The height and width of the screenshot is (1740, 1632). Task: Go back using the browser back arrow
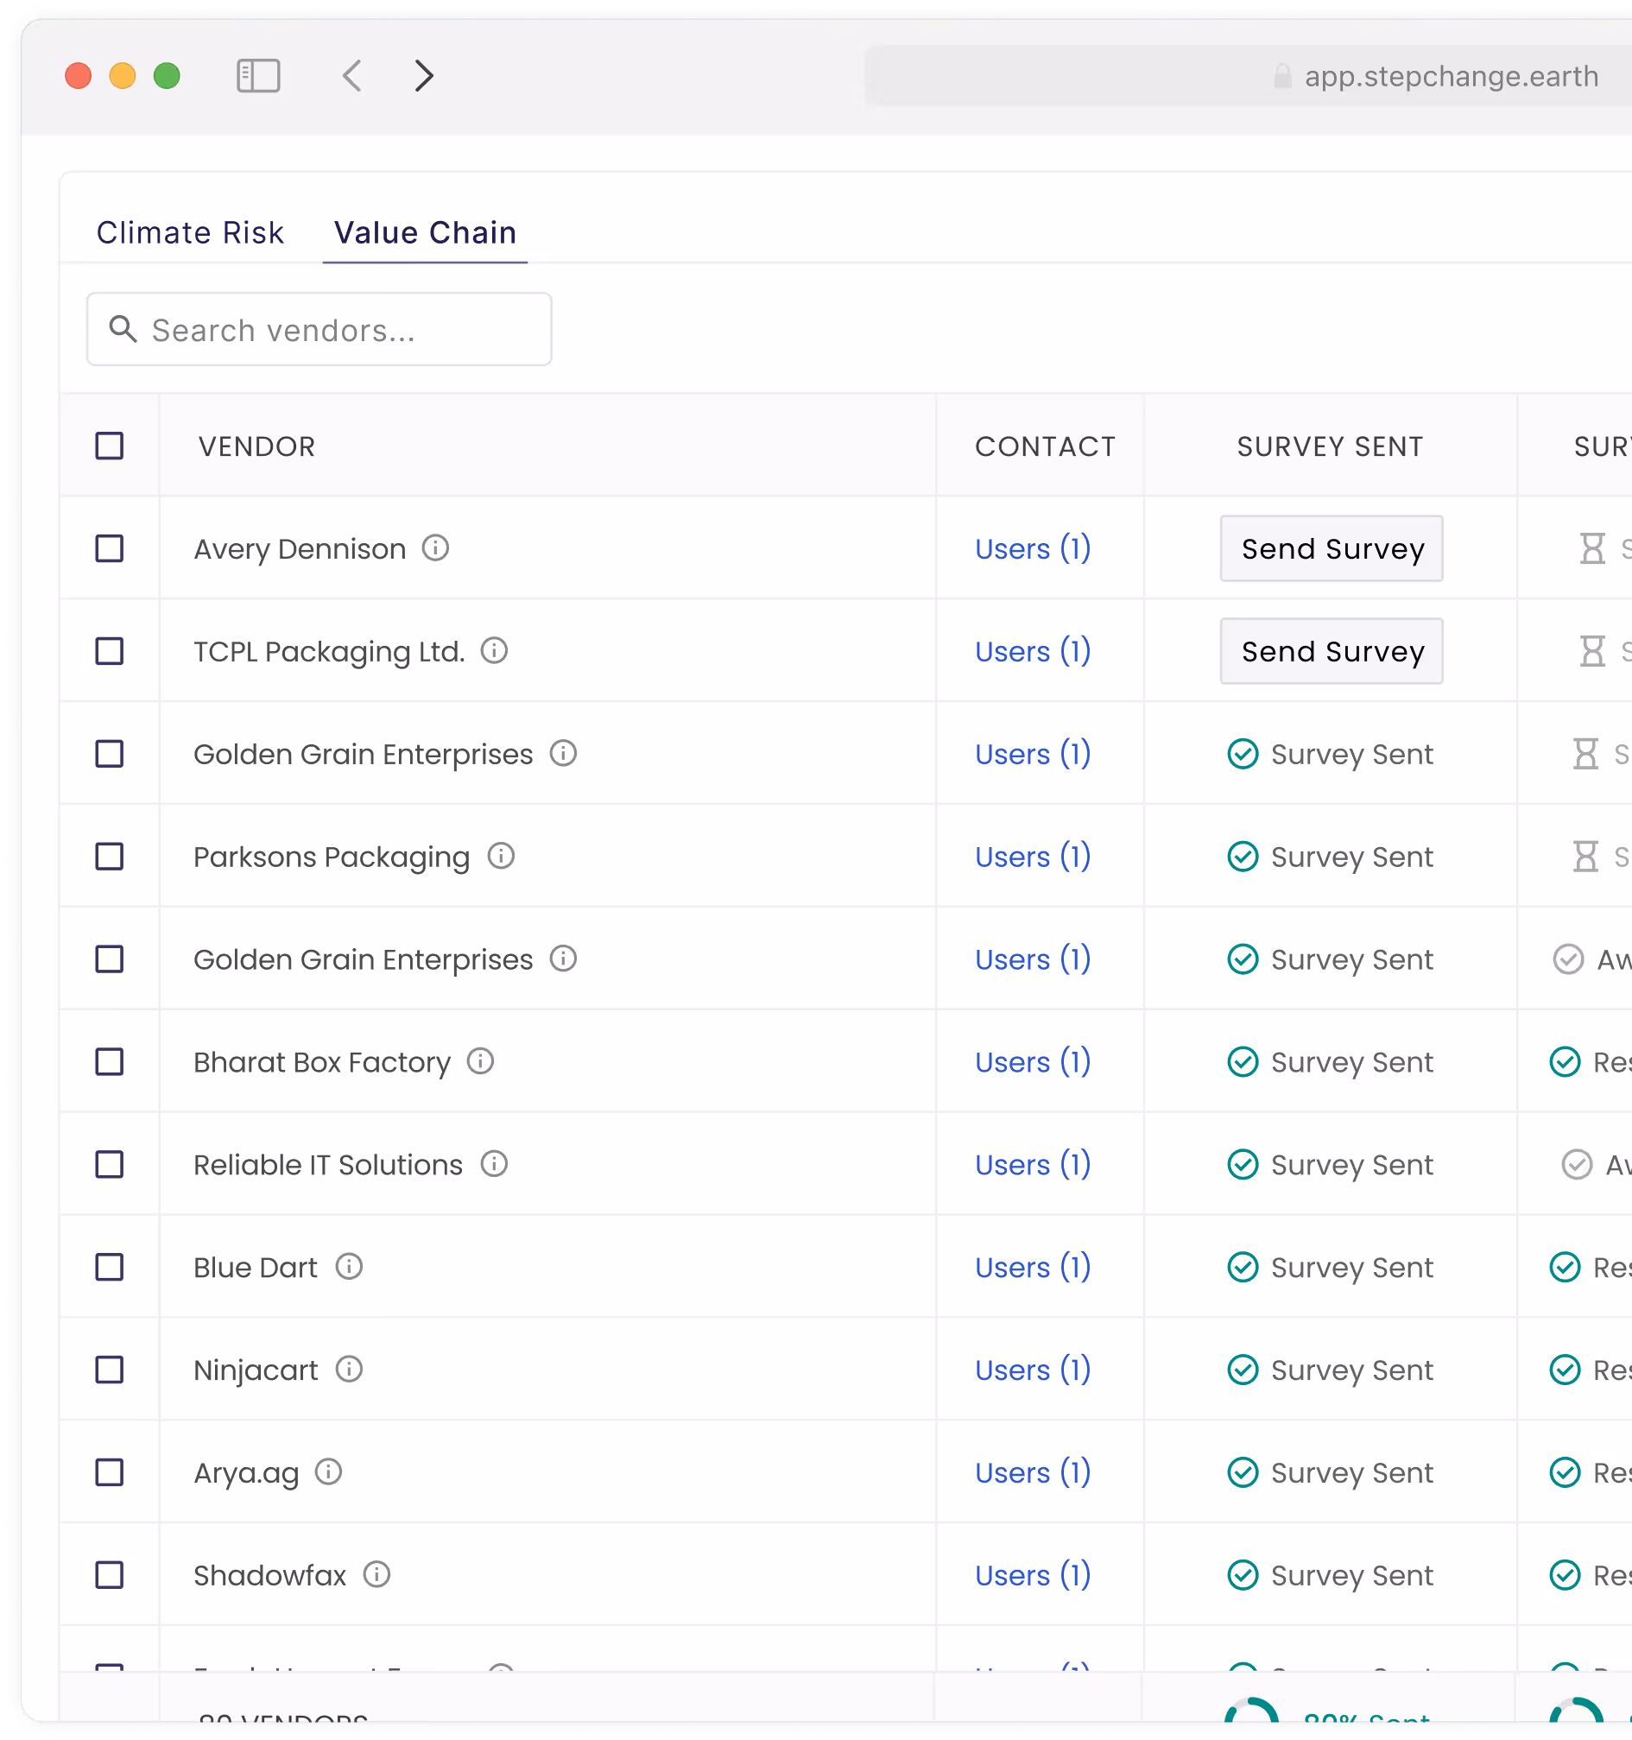tap(351, 76)
